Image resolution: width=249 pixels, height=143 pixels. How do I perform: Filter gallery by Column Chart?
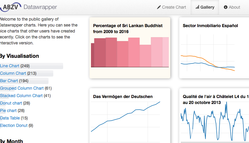(x=13, y=73)
